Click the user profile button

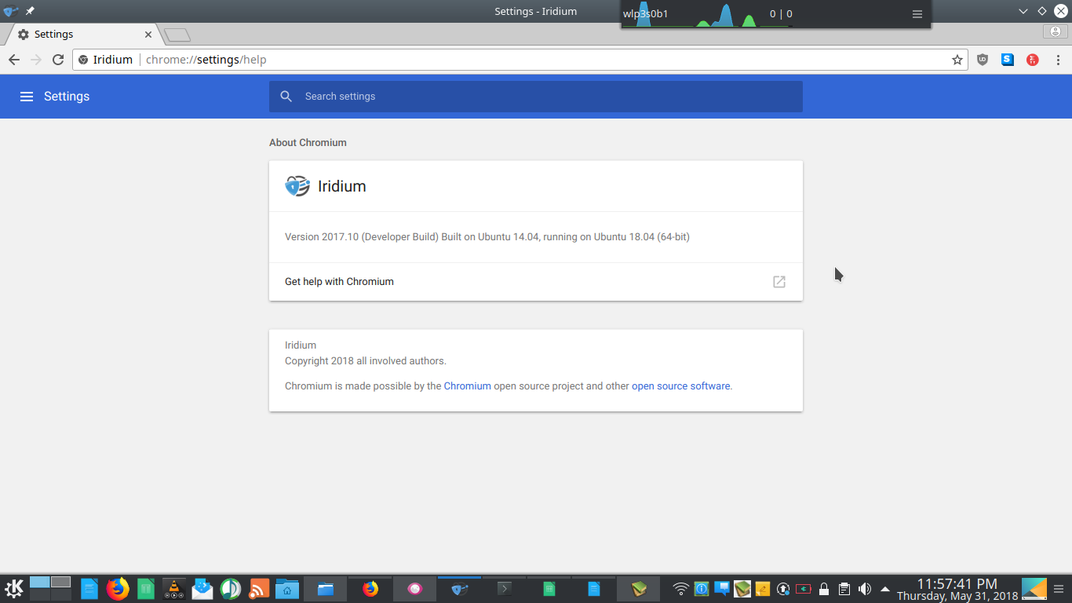coord(1056,31)
